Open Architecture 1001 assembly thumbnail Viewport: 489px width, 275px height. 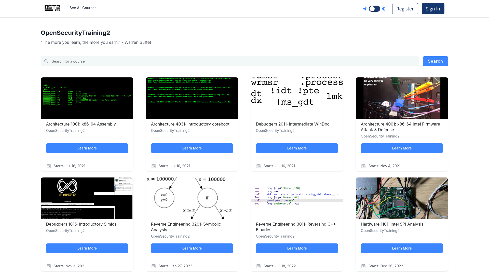(87, 98)
